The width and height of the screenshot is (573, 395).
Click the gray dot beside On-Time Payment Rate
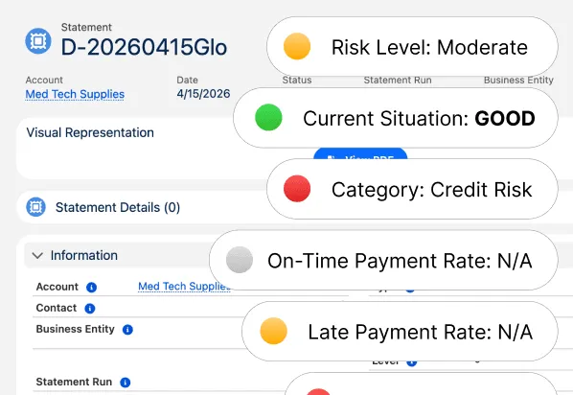pyautogui.click(x=240, y=260)
